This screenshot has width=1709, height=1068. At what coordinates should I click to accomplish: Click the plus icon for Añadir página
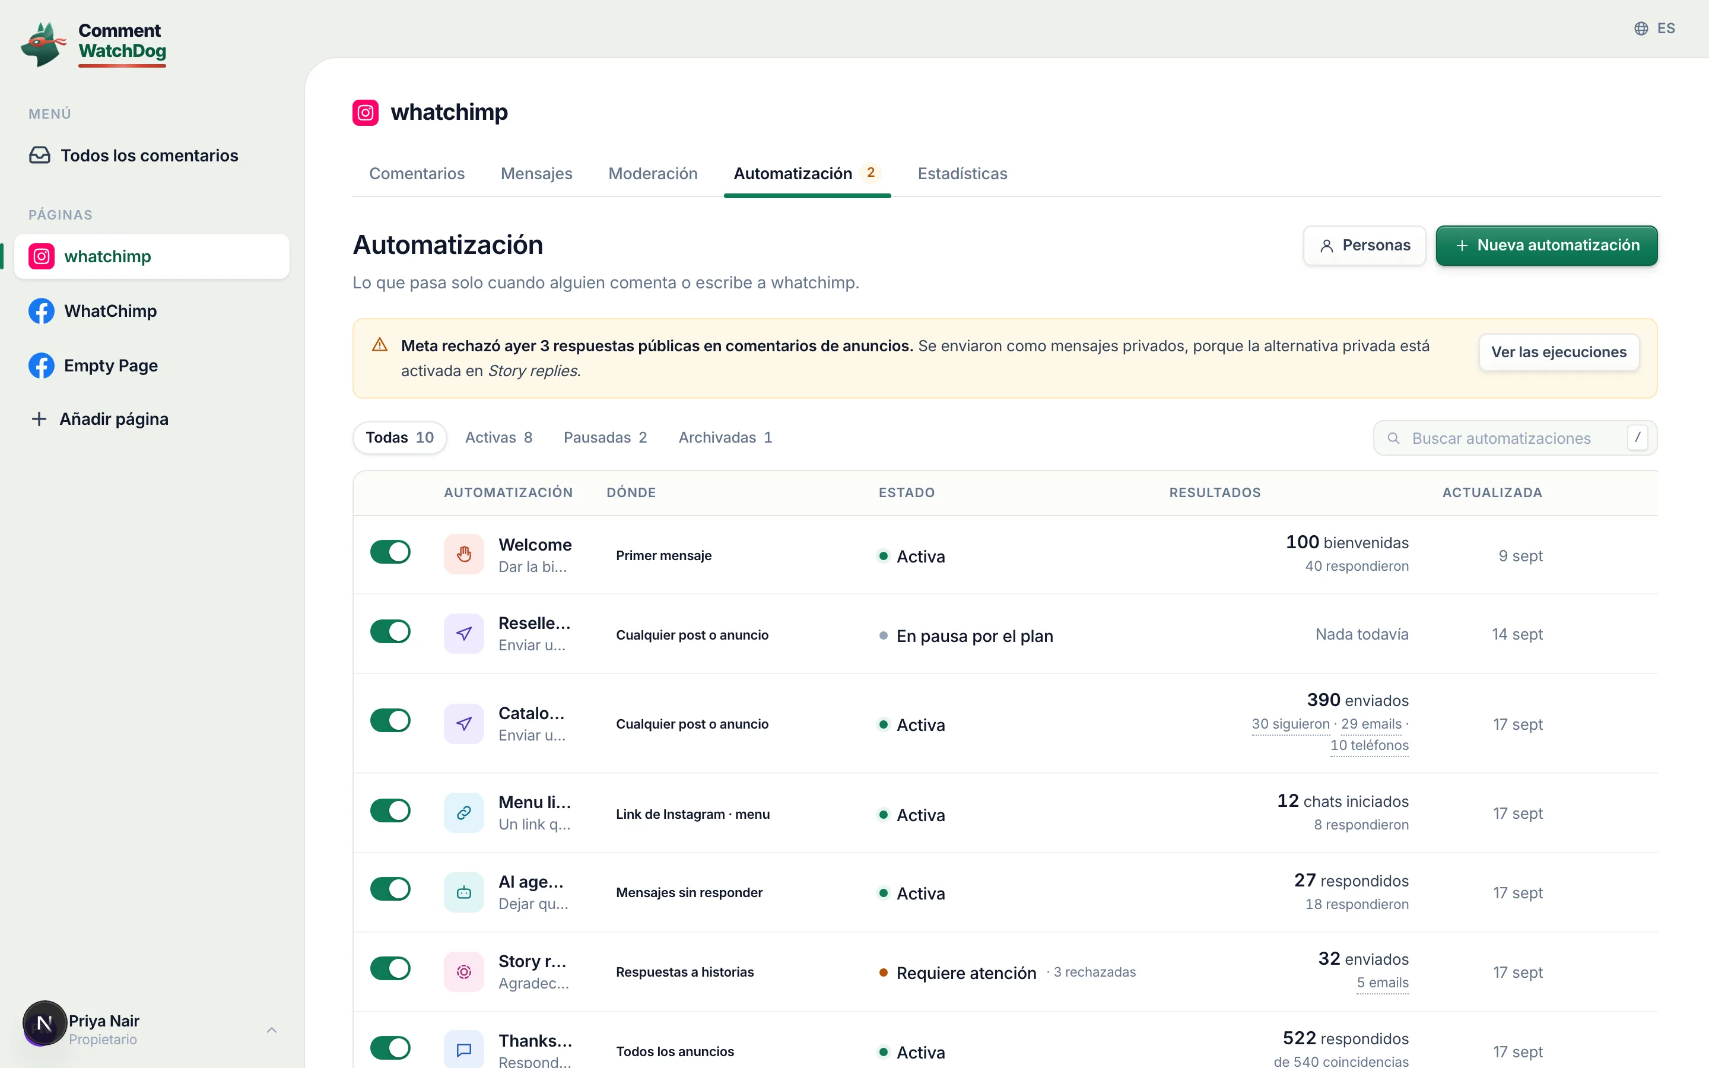pyautogui.click(x=40, y=419)
